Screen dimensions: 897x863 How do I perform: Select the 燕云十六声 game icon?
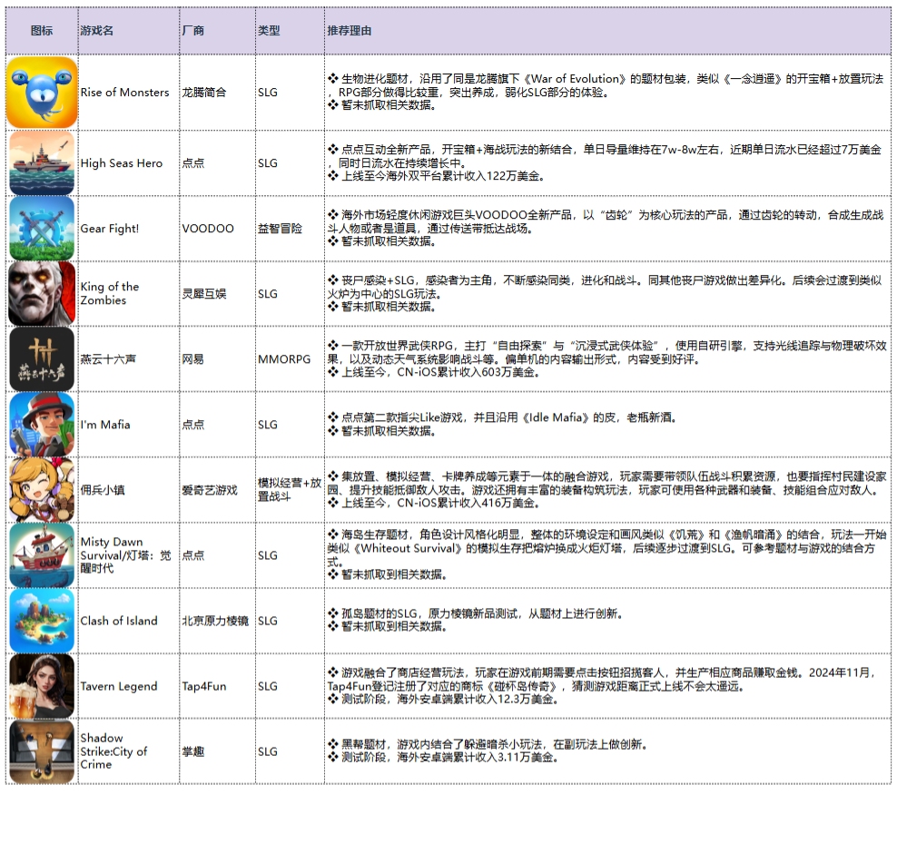coord(42,359)
